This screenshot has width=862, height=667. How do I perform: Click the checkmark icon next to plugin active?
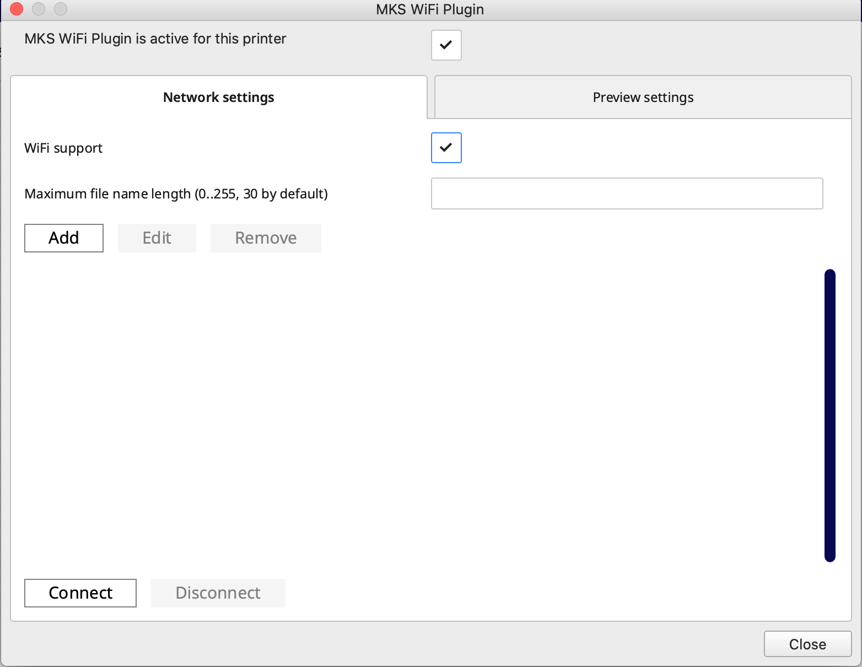(446, 45)
